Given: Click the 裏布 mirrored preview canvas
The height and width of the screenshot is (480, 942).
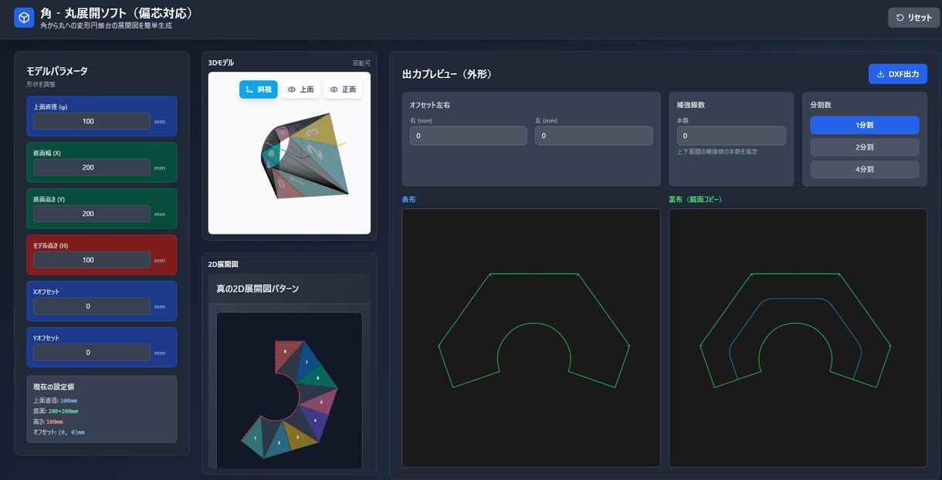Looking at the screenshot, I should tap(798, 338).
